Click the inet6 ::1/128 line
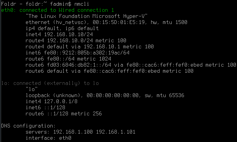Image resolution: width=237 pixels, height=142 pixels. click(x=45, y=108)
